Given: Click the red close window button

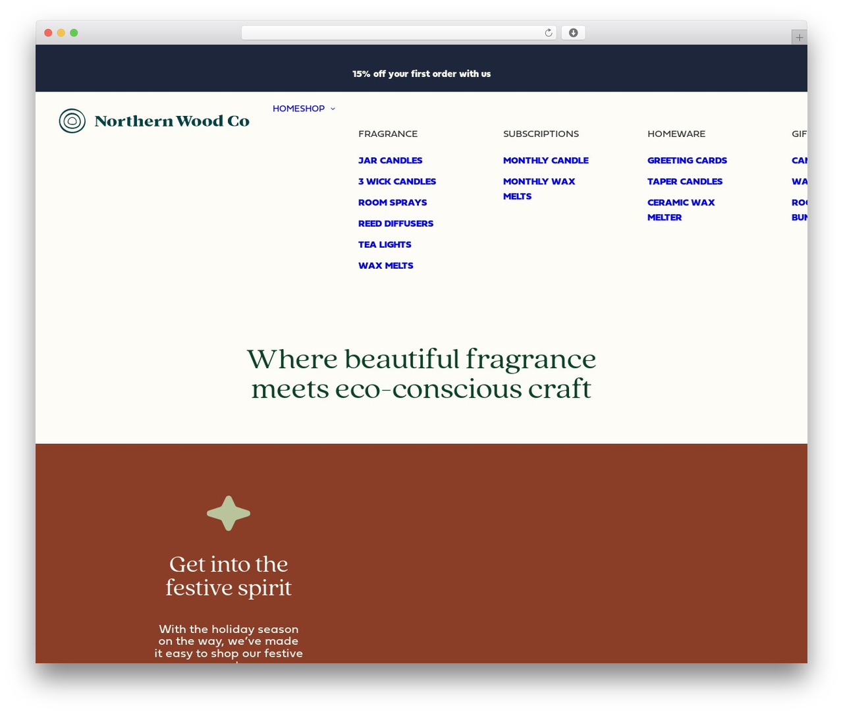Looking at the screenshot, I should click(48, 33).
